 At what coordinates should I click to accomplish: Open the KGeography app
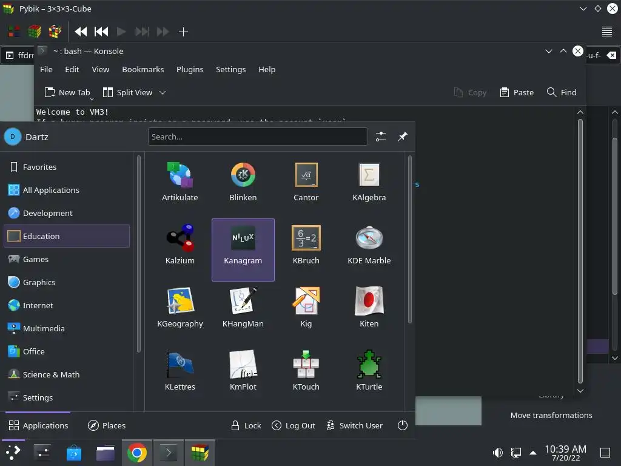(x=180, y=308)
